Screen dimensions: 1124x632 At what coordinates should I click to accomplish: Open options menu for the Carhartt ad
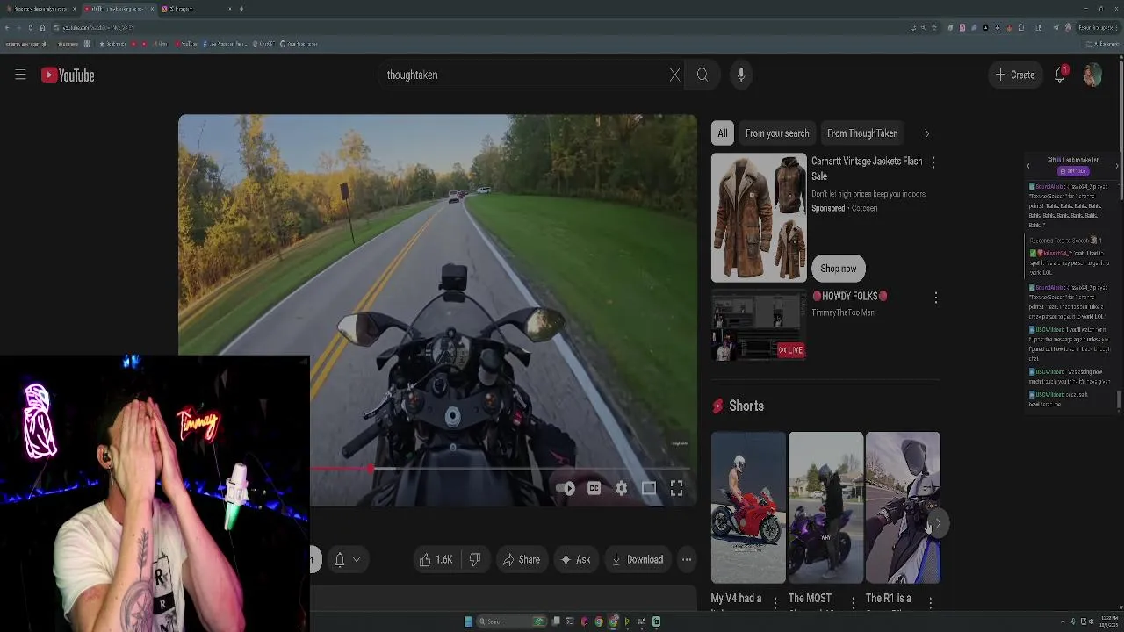[x=933, y=162]
